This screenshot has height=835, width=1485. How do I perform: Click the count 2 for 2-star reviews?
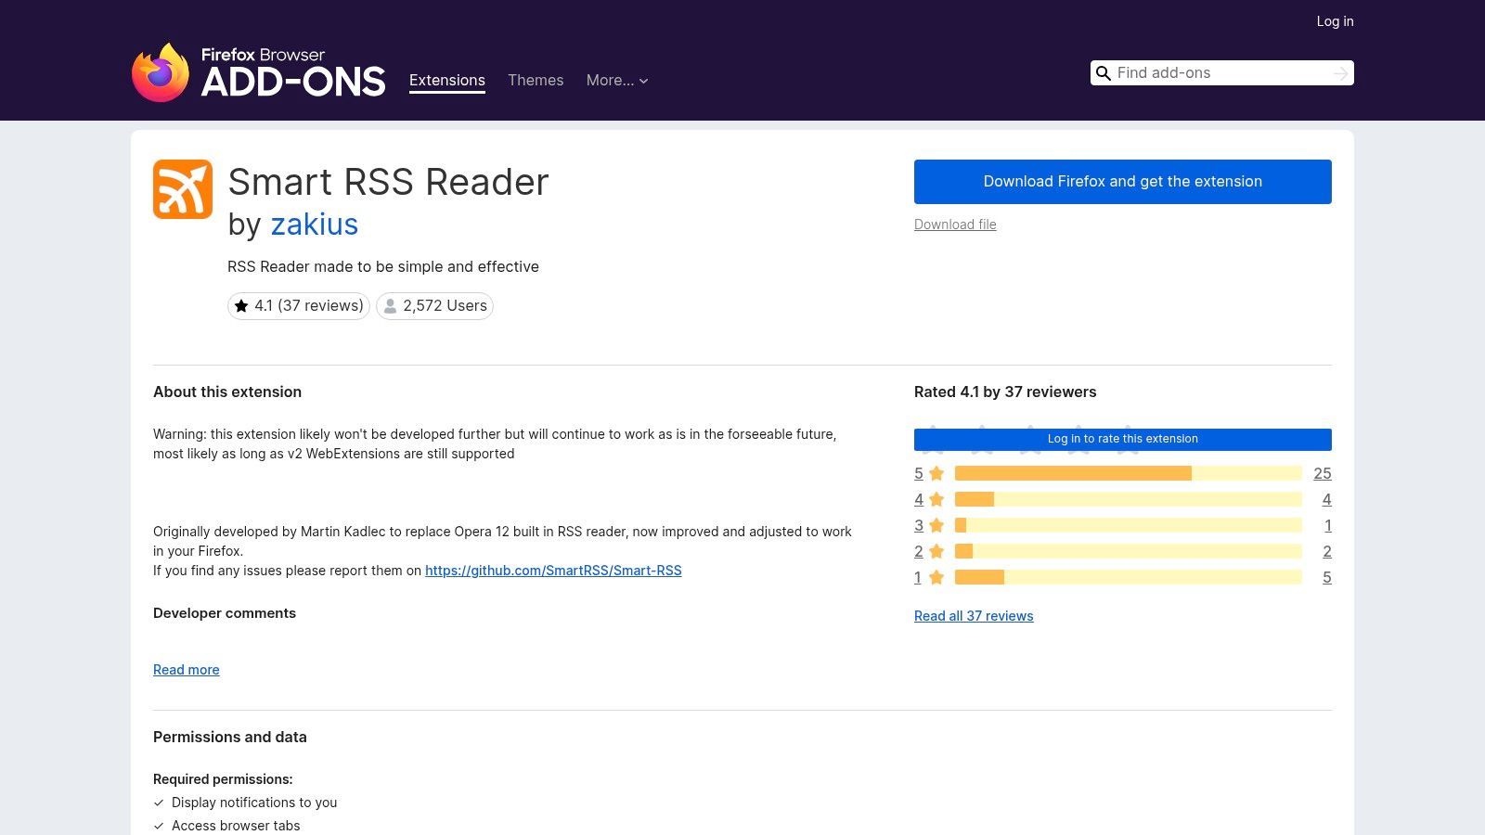coord(1327,551)
